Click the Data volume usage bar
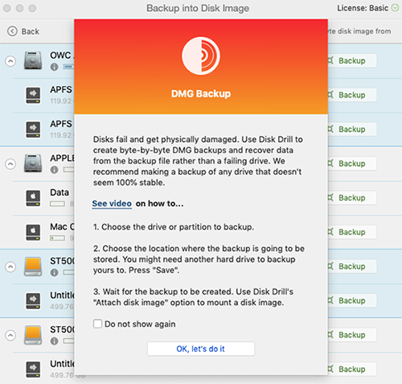402x384 pixels. [x=57, y=204]
